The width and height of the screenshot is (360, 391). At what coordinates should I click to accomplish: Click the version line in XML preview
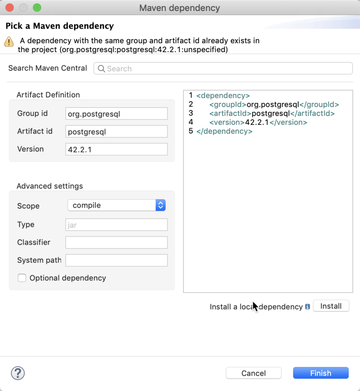[x=258, y=123]
